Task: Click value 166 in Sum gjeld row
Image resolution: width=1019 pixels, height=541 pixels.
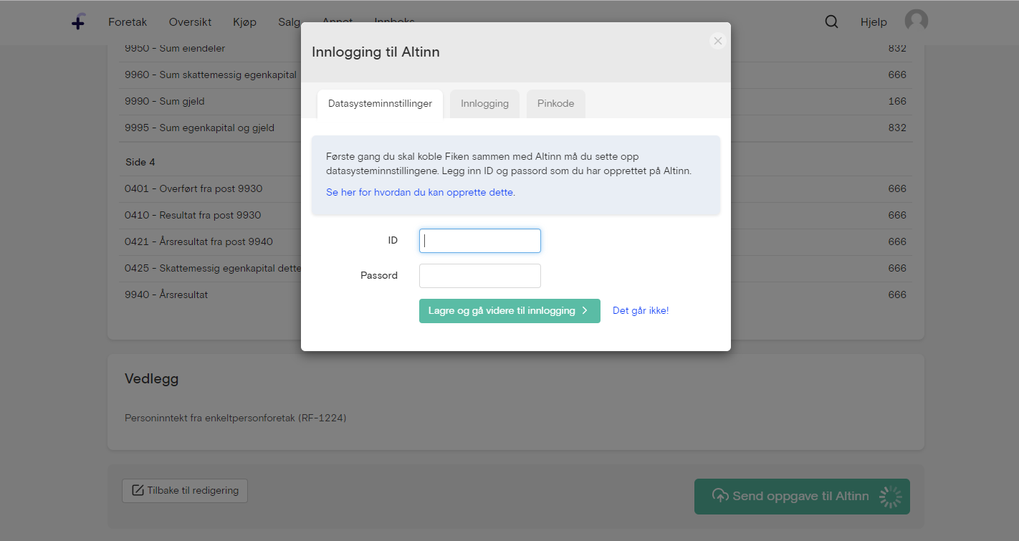Action: 897,102
